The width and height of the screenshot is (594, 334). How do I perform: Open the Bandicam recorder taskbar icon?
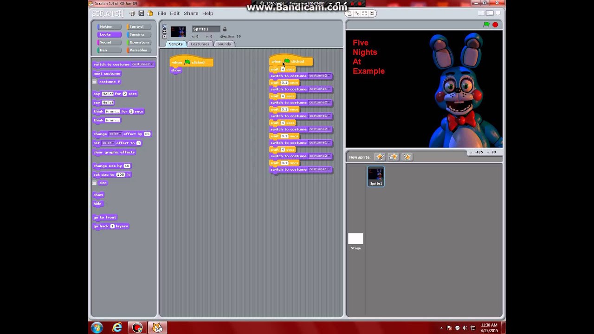tap(137, 328)
